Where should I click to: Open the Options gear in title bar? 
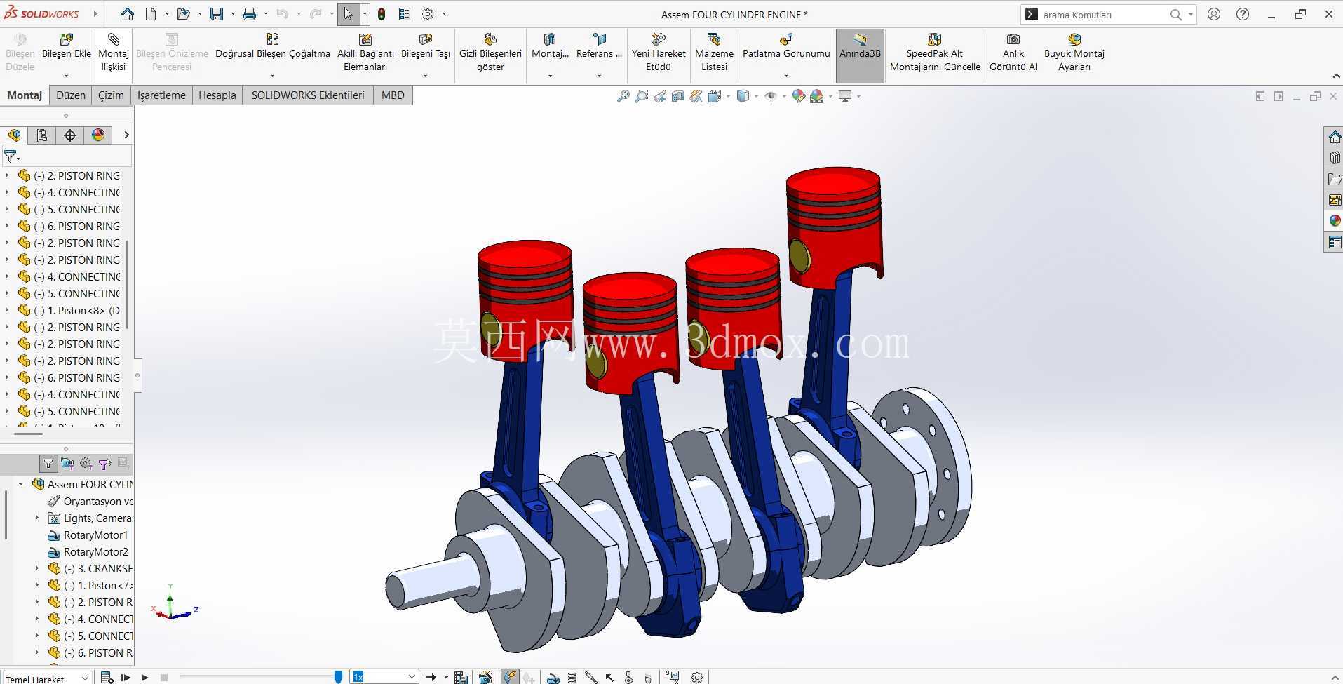428,14
